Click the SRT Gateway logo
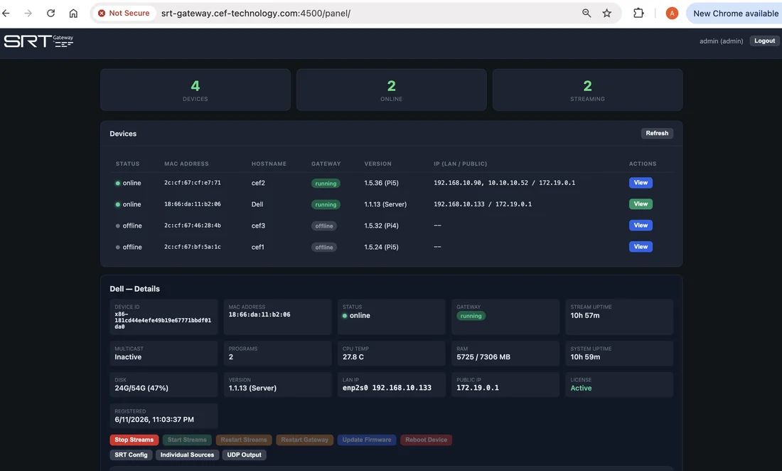This screenshot has height=471, width=782. [39, 41]
